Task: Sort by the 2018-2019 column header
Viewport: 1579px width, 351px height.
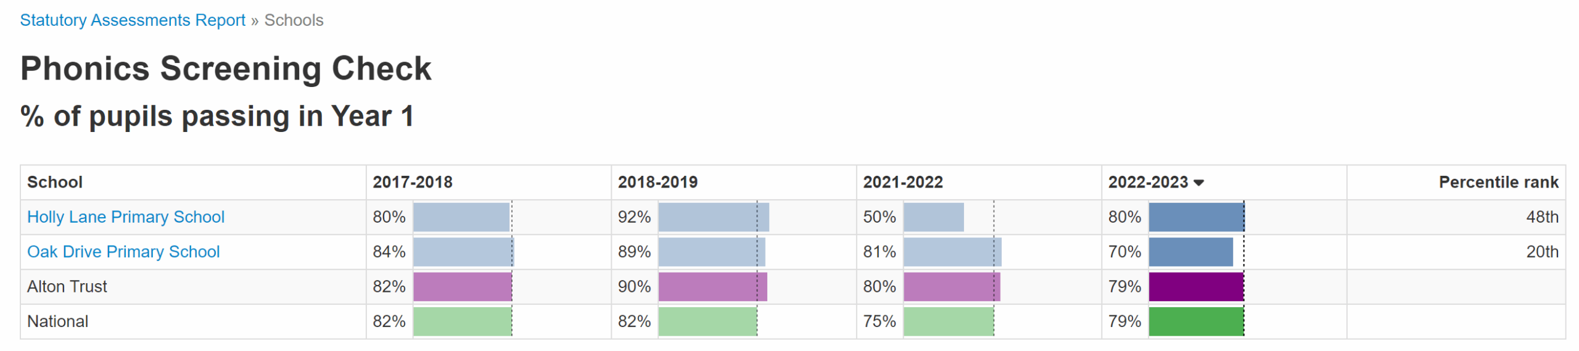Action: [657, 183]
